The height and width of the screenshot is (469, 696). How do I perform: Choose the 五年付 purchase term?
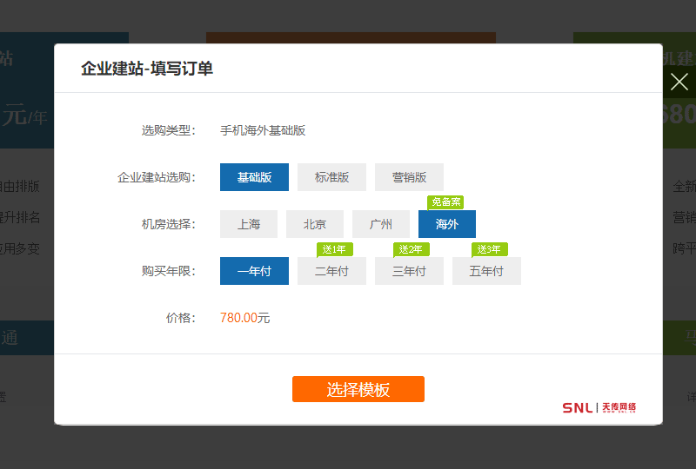click(x=486, y=271)
